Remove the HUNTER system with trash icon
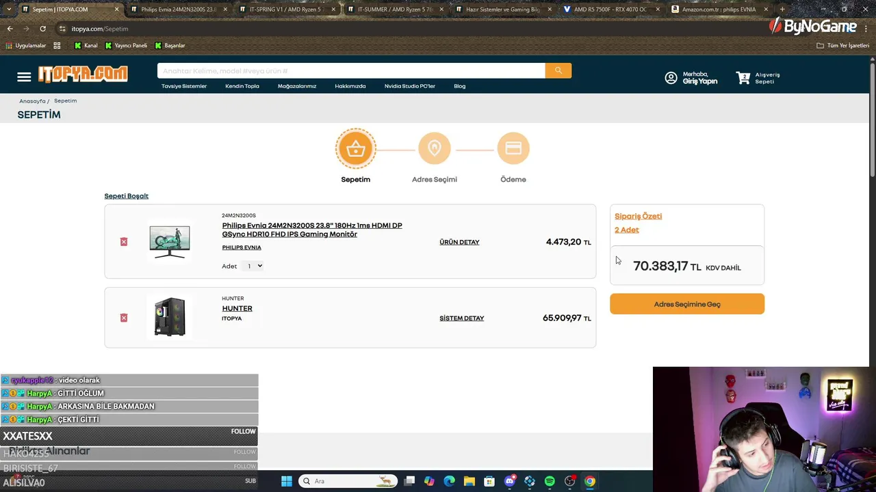Screen dimensions: 876x492 (x=124, y=318)
